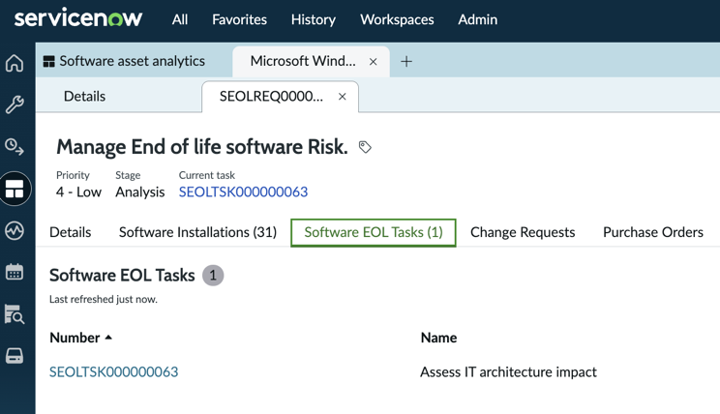Close the SEOLREQ0000... subtab

pyautogui.click(x=342, y=97)
